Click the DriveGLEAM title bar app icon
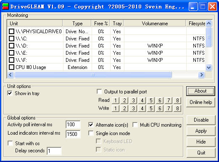 (5, 6)
